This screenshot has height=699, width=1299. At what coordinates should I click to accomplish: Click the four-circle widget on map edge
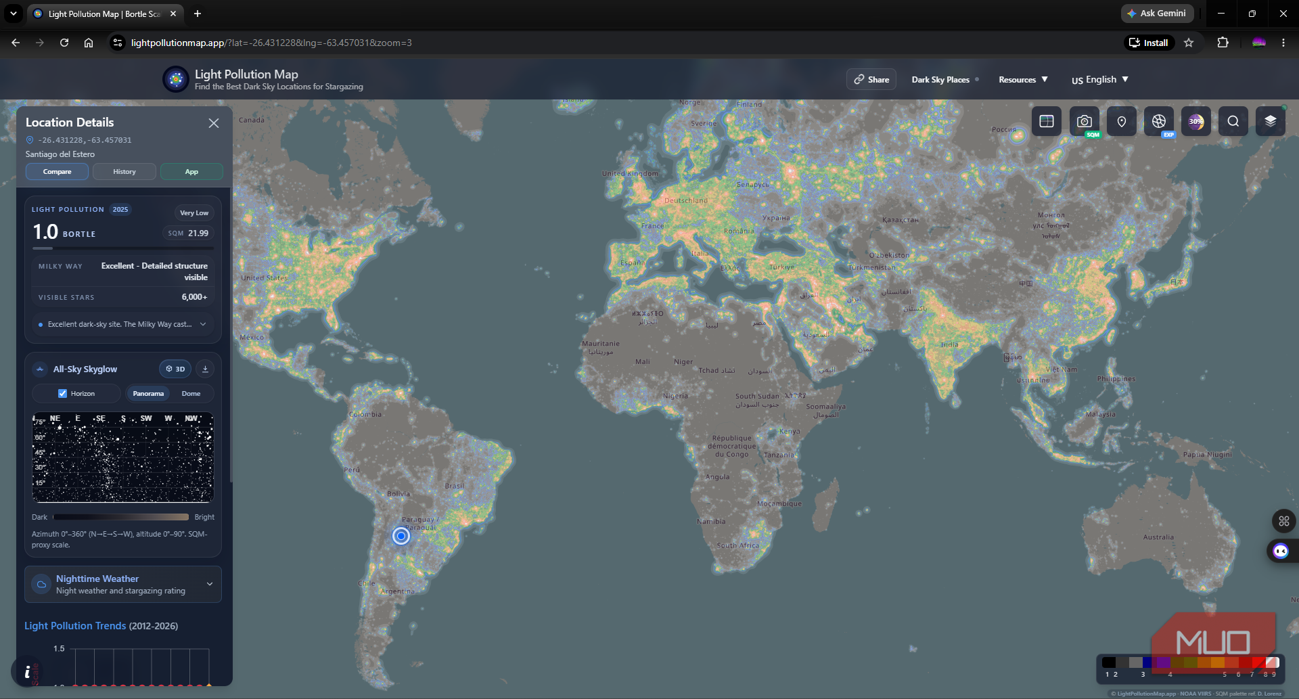(1284, 521)
